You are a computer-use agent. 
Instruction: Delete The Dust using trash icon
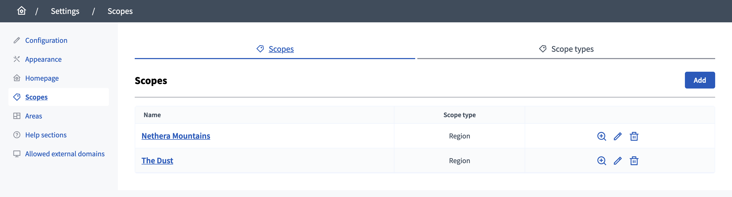[x=634, y=161]
